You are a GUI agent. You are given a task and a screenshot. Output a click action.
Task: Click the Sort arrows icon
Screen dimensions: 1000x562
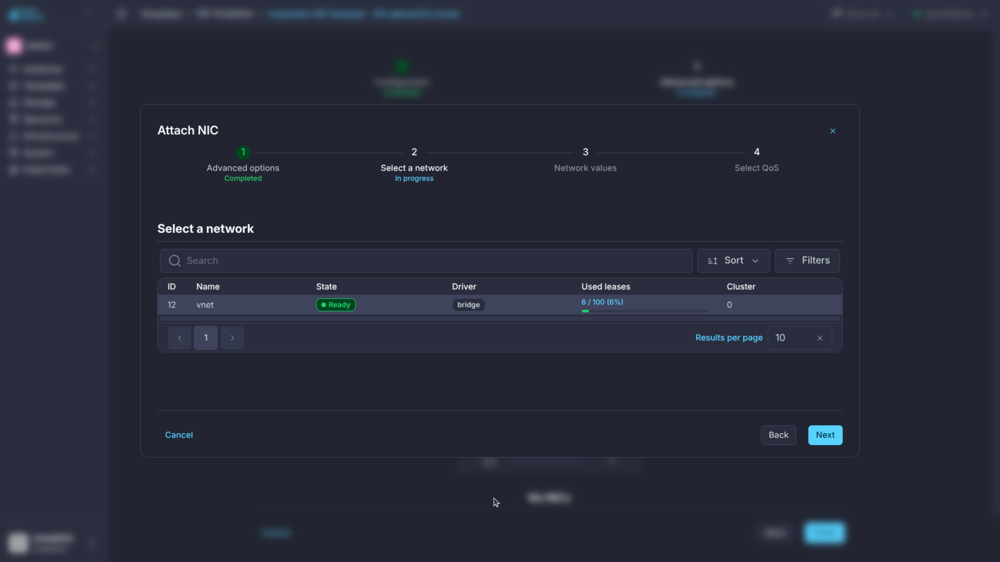tap(712, 261)
